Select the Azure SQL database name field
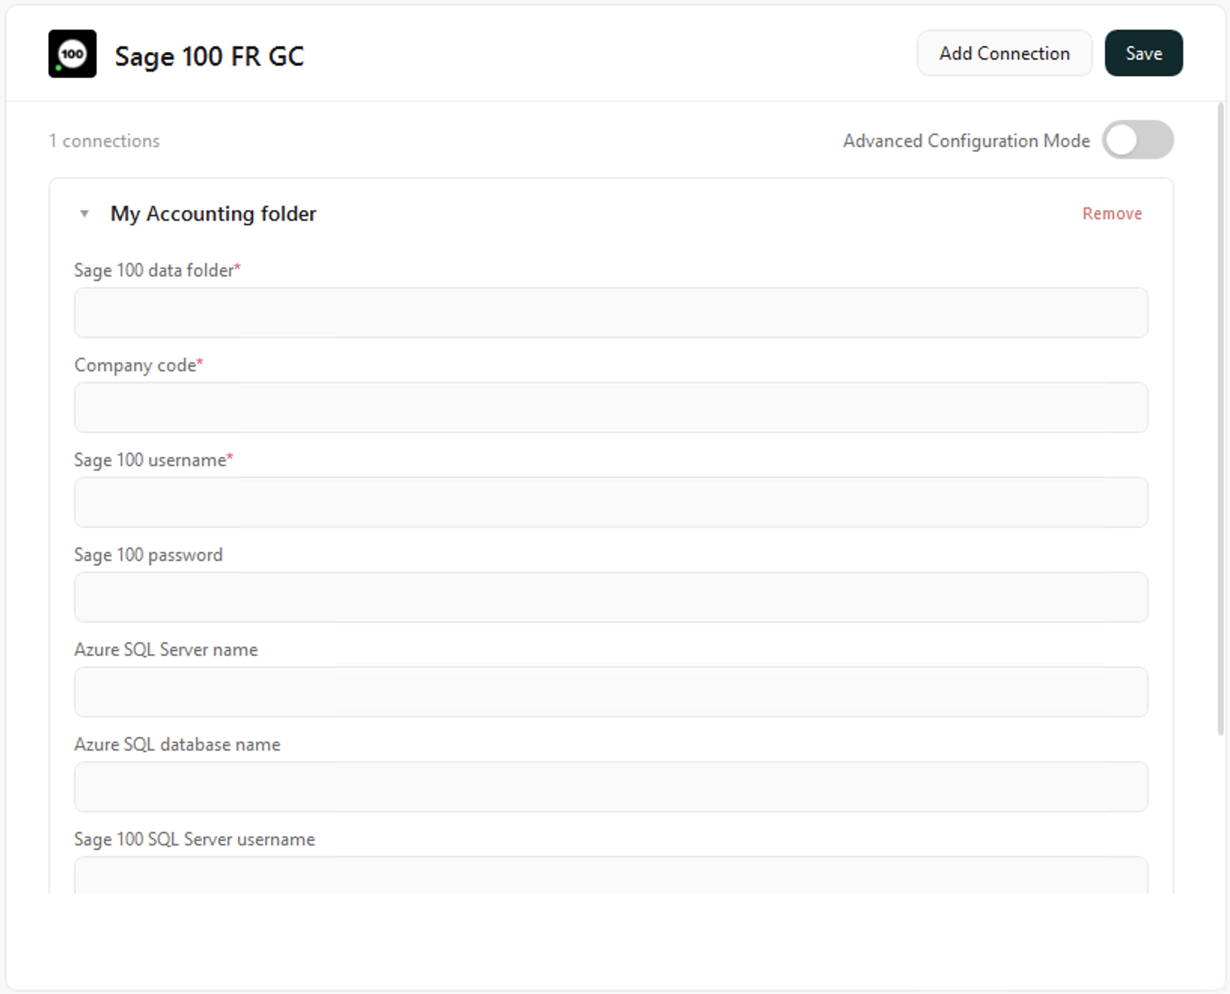This screenshot has height=994, width=1230. click(610, 787)
